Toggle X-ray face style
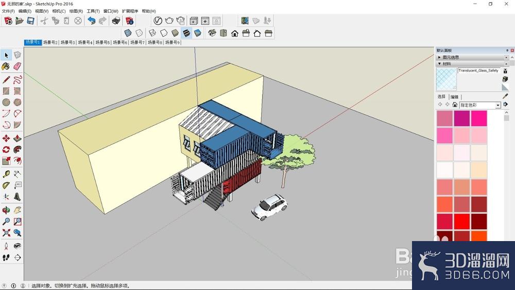This screenshot has height=290, width=515. tap(128, 33)
